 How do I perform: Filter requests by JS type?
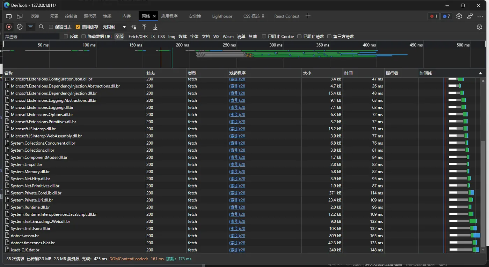coord(153,36)
